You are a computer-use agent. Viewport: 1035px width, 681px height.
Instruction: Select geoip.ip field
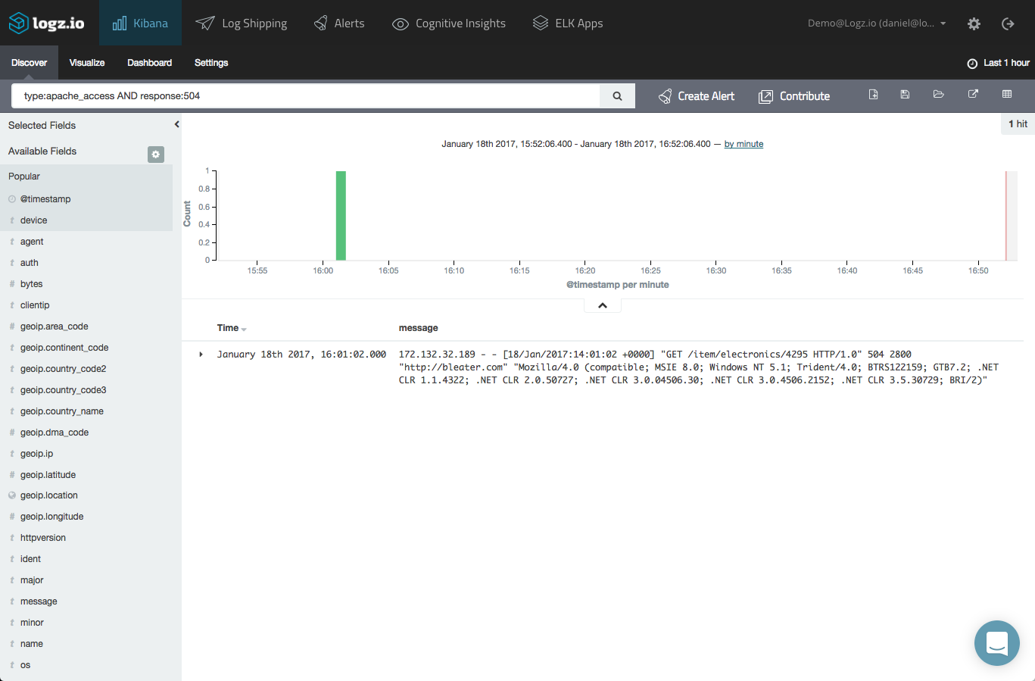tap(37, 454)
